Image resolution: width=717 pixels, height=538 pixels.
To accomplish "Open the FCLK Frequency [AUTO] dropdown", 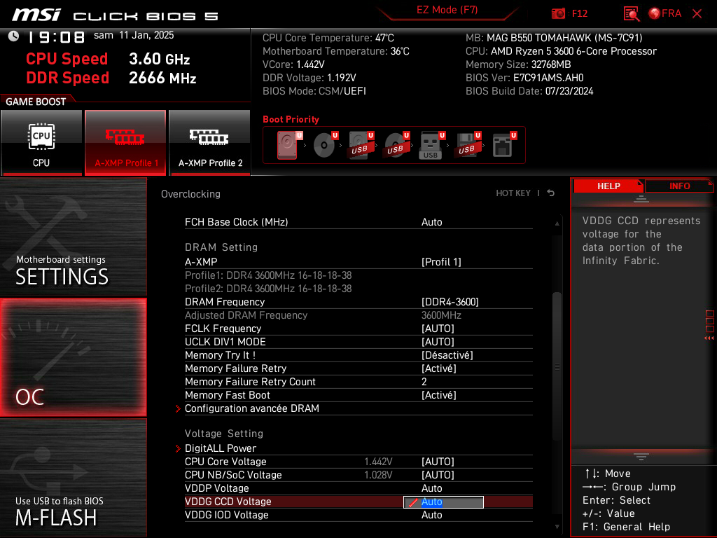I will pos(438,329).
